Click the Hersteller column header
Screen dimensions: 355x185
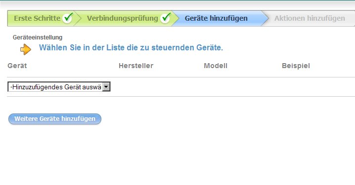[136, 66]
